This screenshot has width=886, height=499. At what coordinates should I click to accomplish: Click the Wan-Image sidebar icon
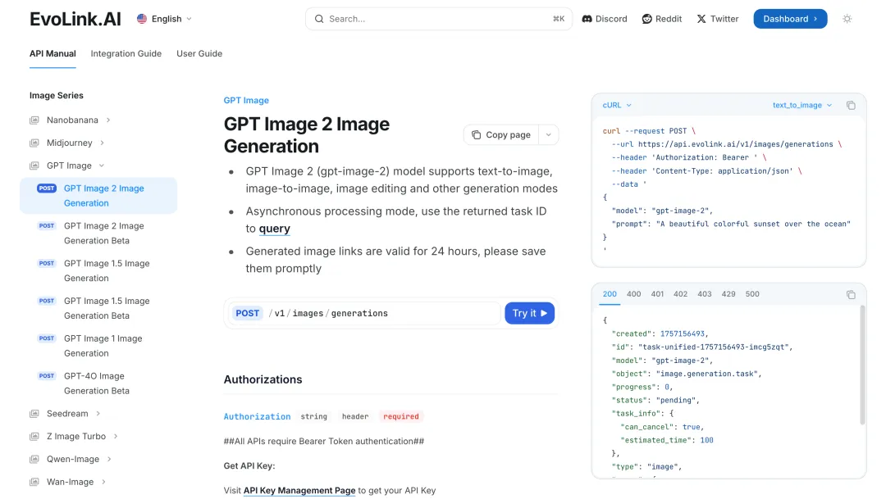click(34, 482)
